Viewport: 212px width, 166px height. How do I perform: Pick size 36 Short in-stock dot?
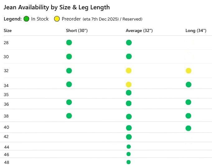tap(69, 102)
